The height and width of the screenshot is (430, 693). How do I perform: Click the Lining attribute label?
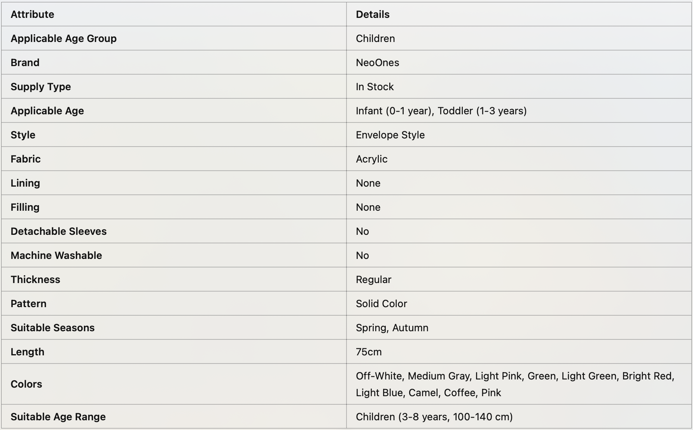pyautogui.click(x=25, y=183)
